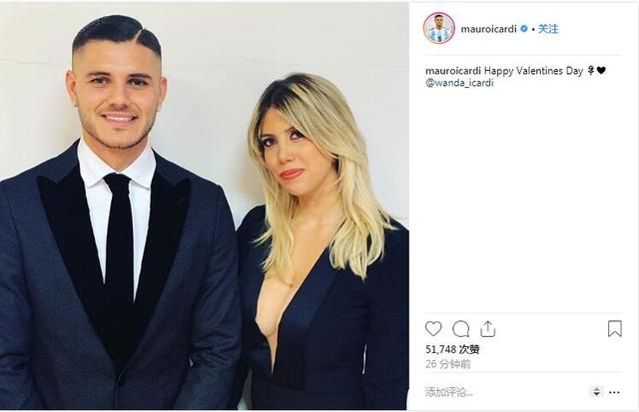This screenshot has height=412, width=639.
Task: Open the 26 分钟前 timestamp link
Action: point(448,364)
